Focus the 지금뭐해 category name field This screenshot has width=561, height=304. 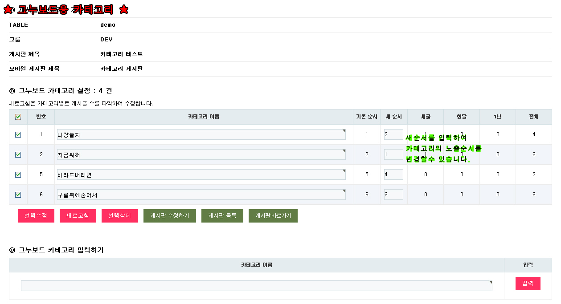(x=201, y=154)
